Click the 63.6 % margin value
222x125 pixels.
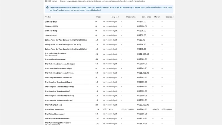pos(155,109)
